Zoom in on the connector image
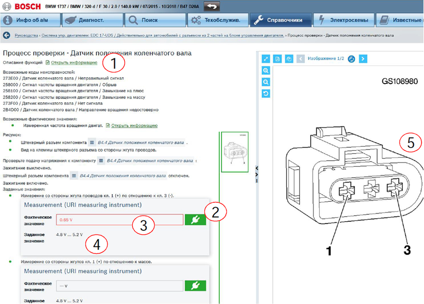The image size is (424, 304). (x=266, y=71)
